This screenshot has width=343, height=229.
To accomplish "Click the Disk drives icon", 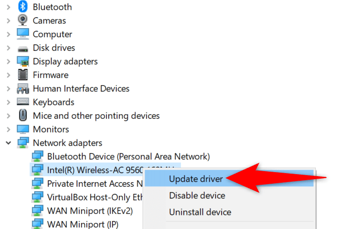I will point(23,48).
